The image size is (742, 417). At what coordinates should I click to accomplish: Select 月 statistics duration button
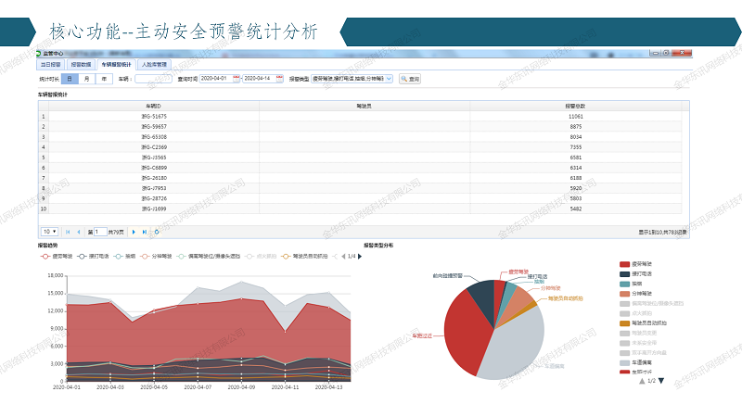[x=86, y=79]
